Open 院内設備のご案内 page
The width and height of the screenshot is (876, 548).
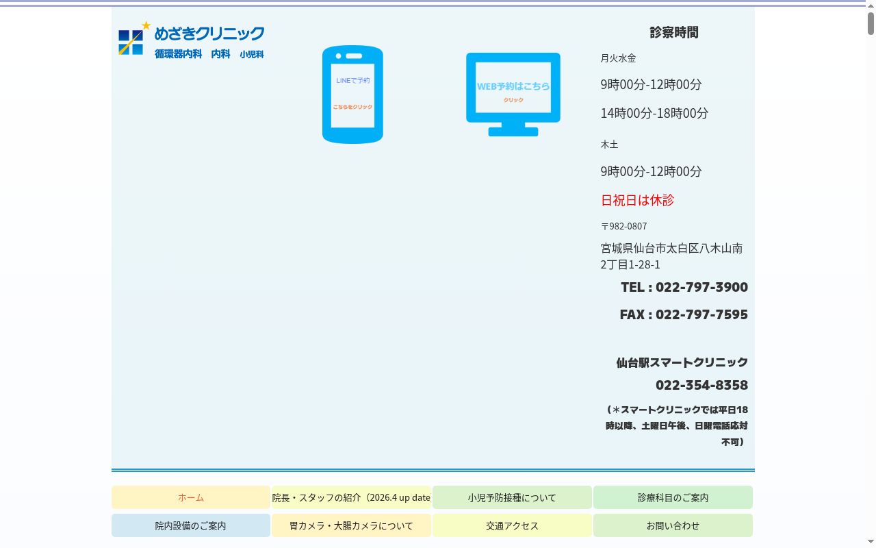click(x=191, y=525)
